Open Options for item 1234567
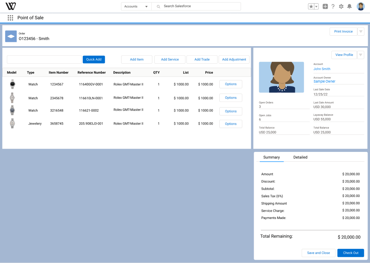370x263 pixels. click(231, 84)
